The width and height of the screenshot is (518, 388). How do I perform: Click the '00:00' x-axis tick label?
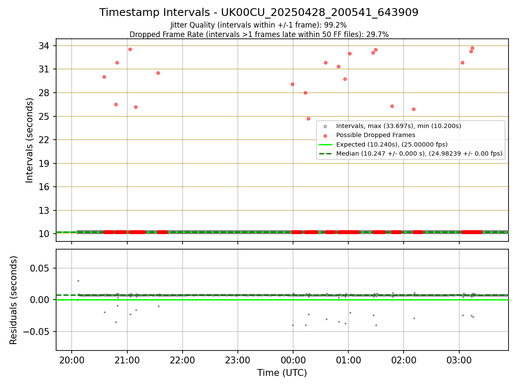point(293,360)
